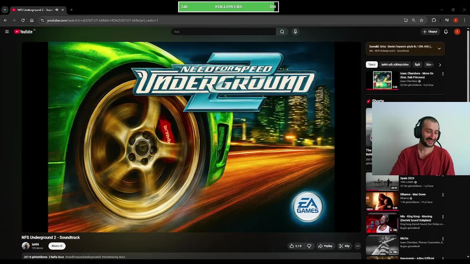Create a clip with Klip button
470x264 pixels.
click(x=344, y=246)
